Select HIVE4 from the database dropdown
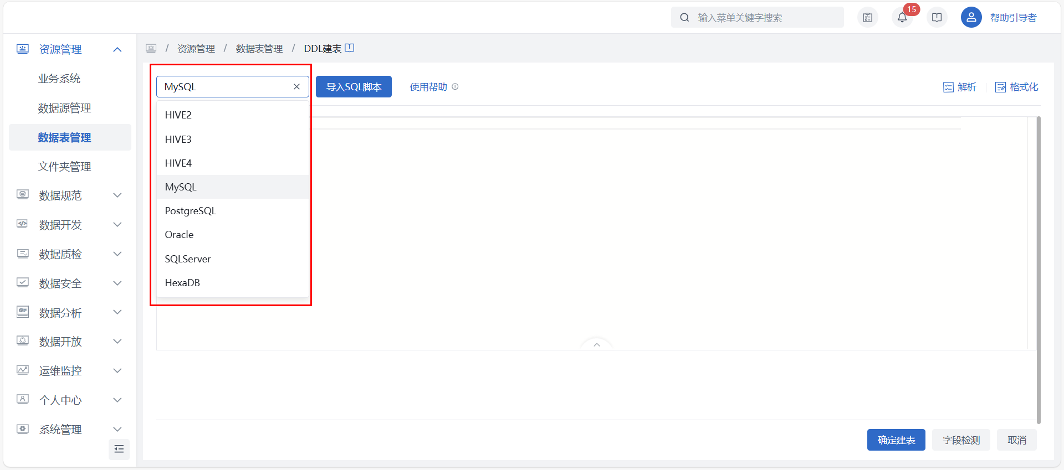 233,163
